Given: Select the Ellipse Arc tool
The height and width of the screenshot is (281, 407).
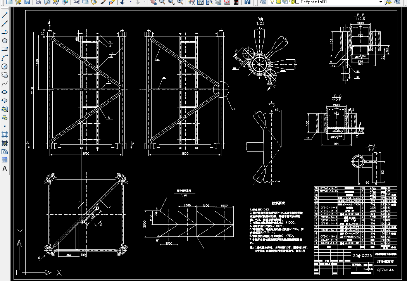Looking at the screenshot, I should point(4,100).
